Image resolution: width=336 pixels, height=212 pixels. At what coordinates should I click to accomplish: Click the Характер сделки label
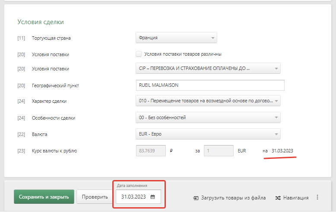tap(49, 101)
